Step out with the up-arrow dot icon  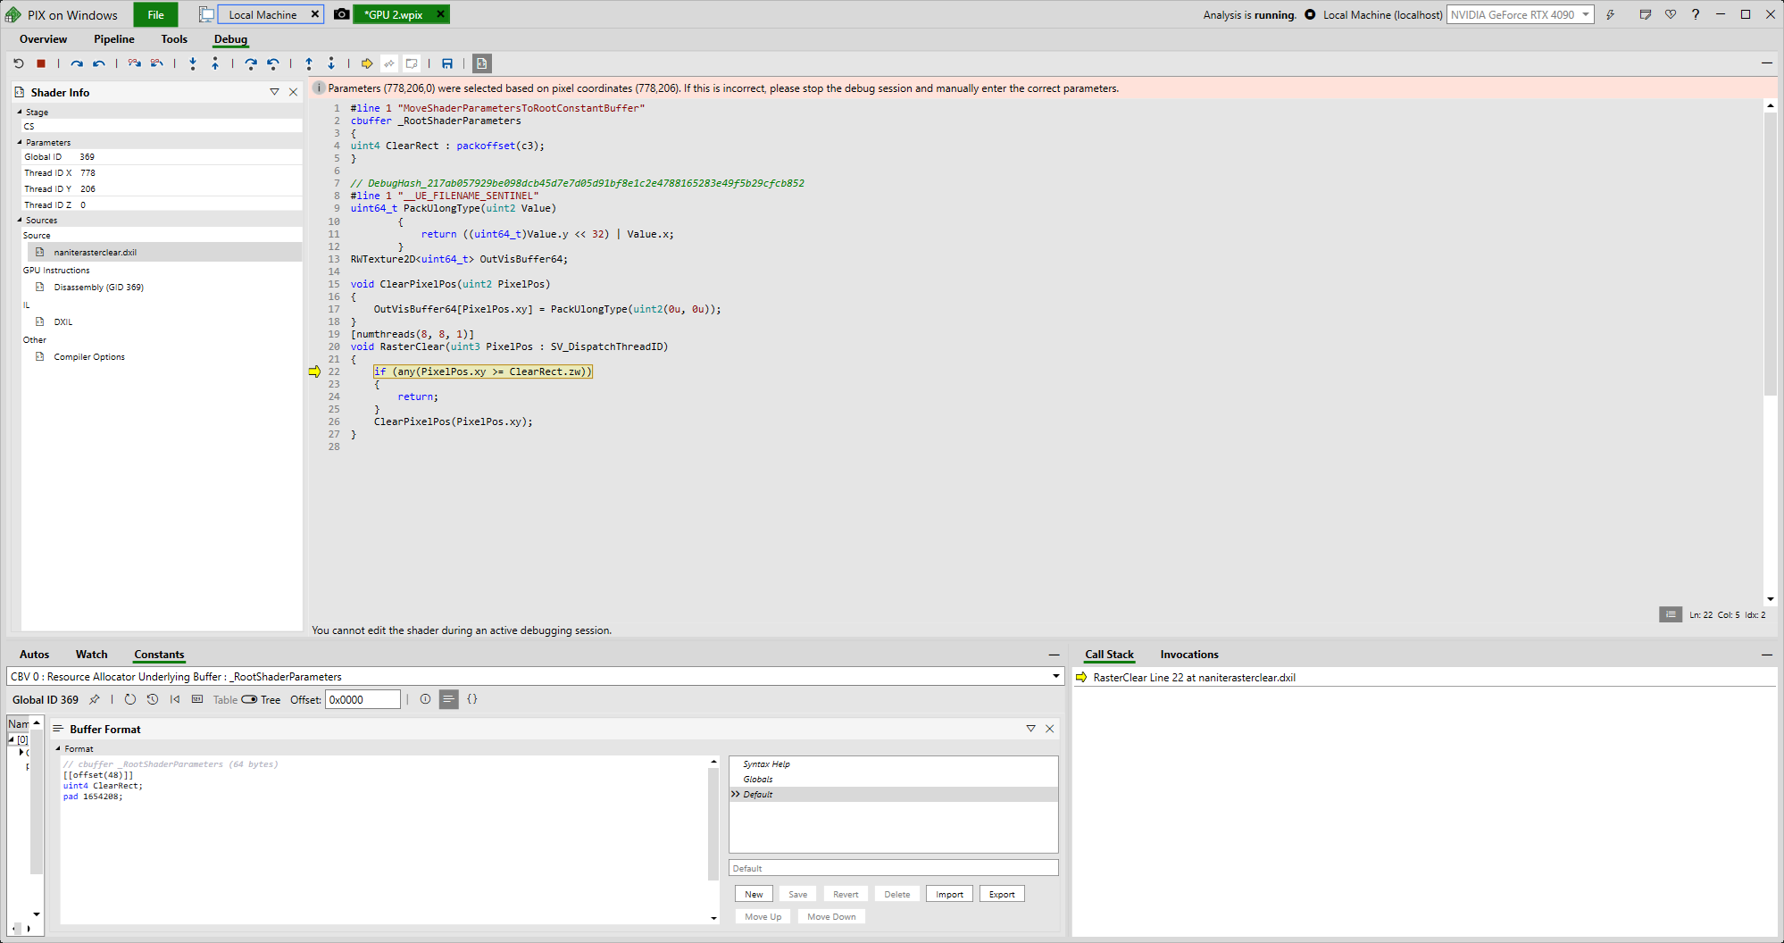click(x=215, y=63)
